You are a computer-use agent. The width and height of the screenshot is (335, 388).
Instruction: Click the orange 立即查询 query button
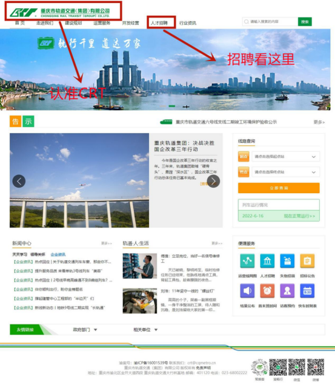[279, 188]
